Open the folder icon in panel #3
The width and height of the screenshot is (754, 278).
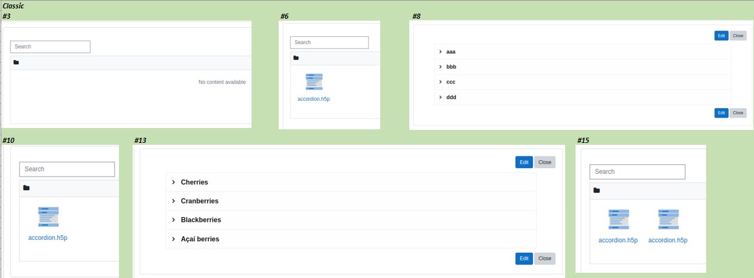click(16, 63)
